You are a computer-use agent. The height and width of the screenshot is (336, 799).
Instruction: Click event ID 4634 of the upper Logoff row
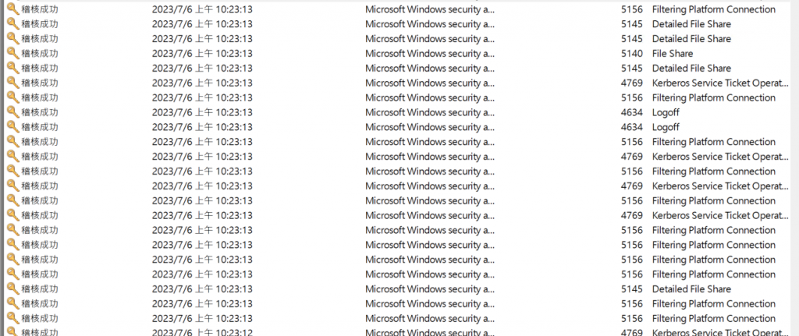(x=632, y=112)
